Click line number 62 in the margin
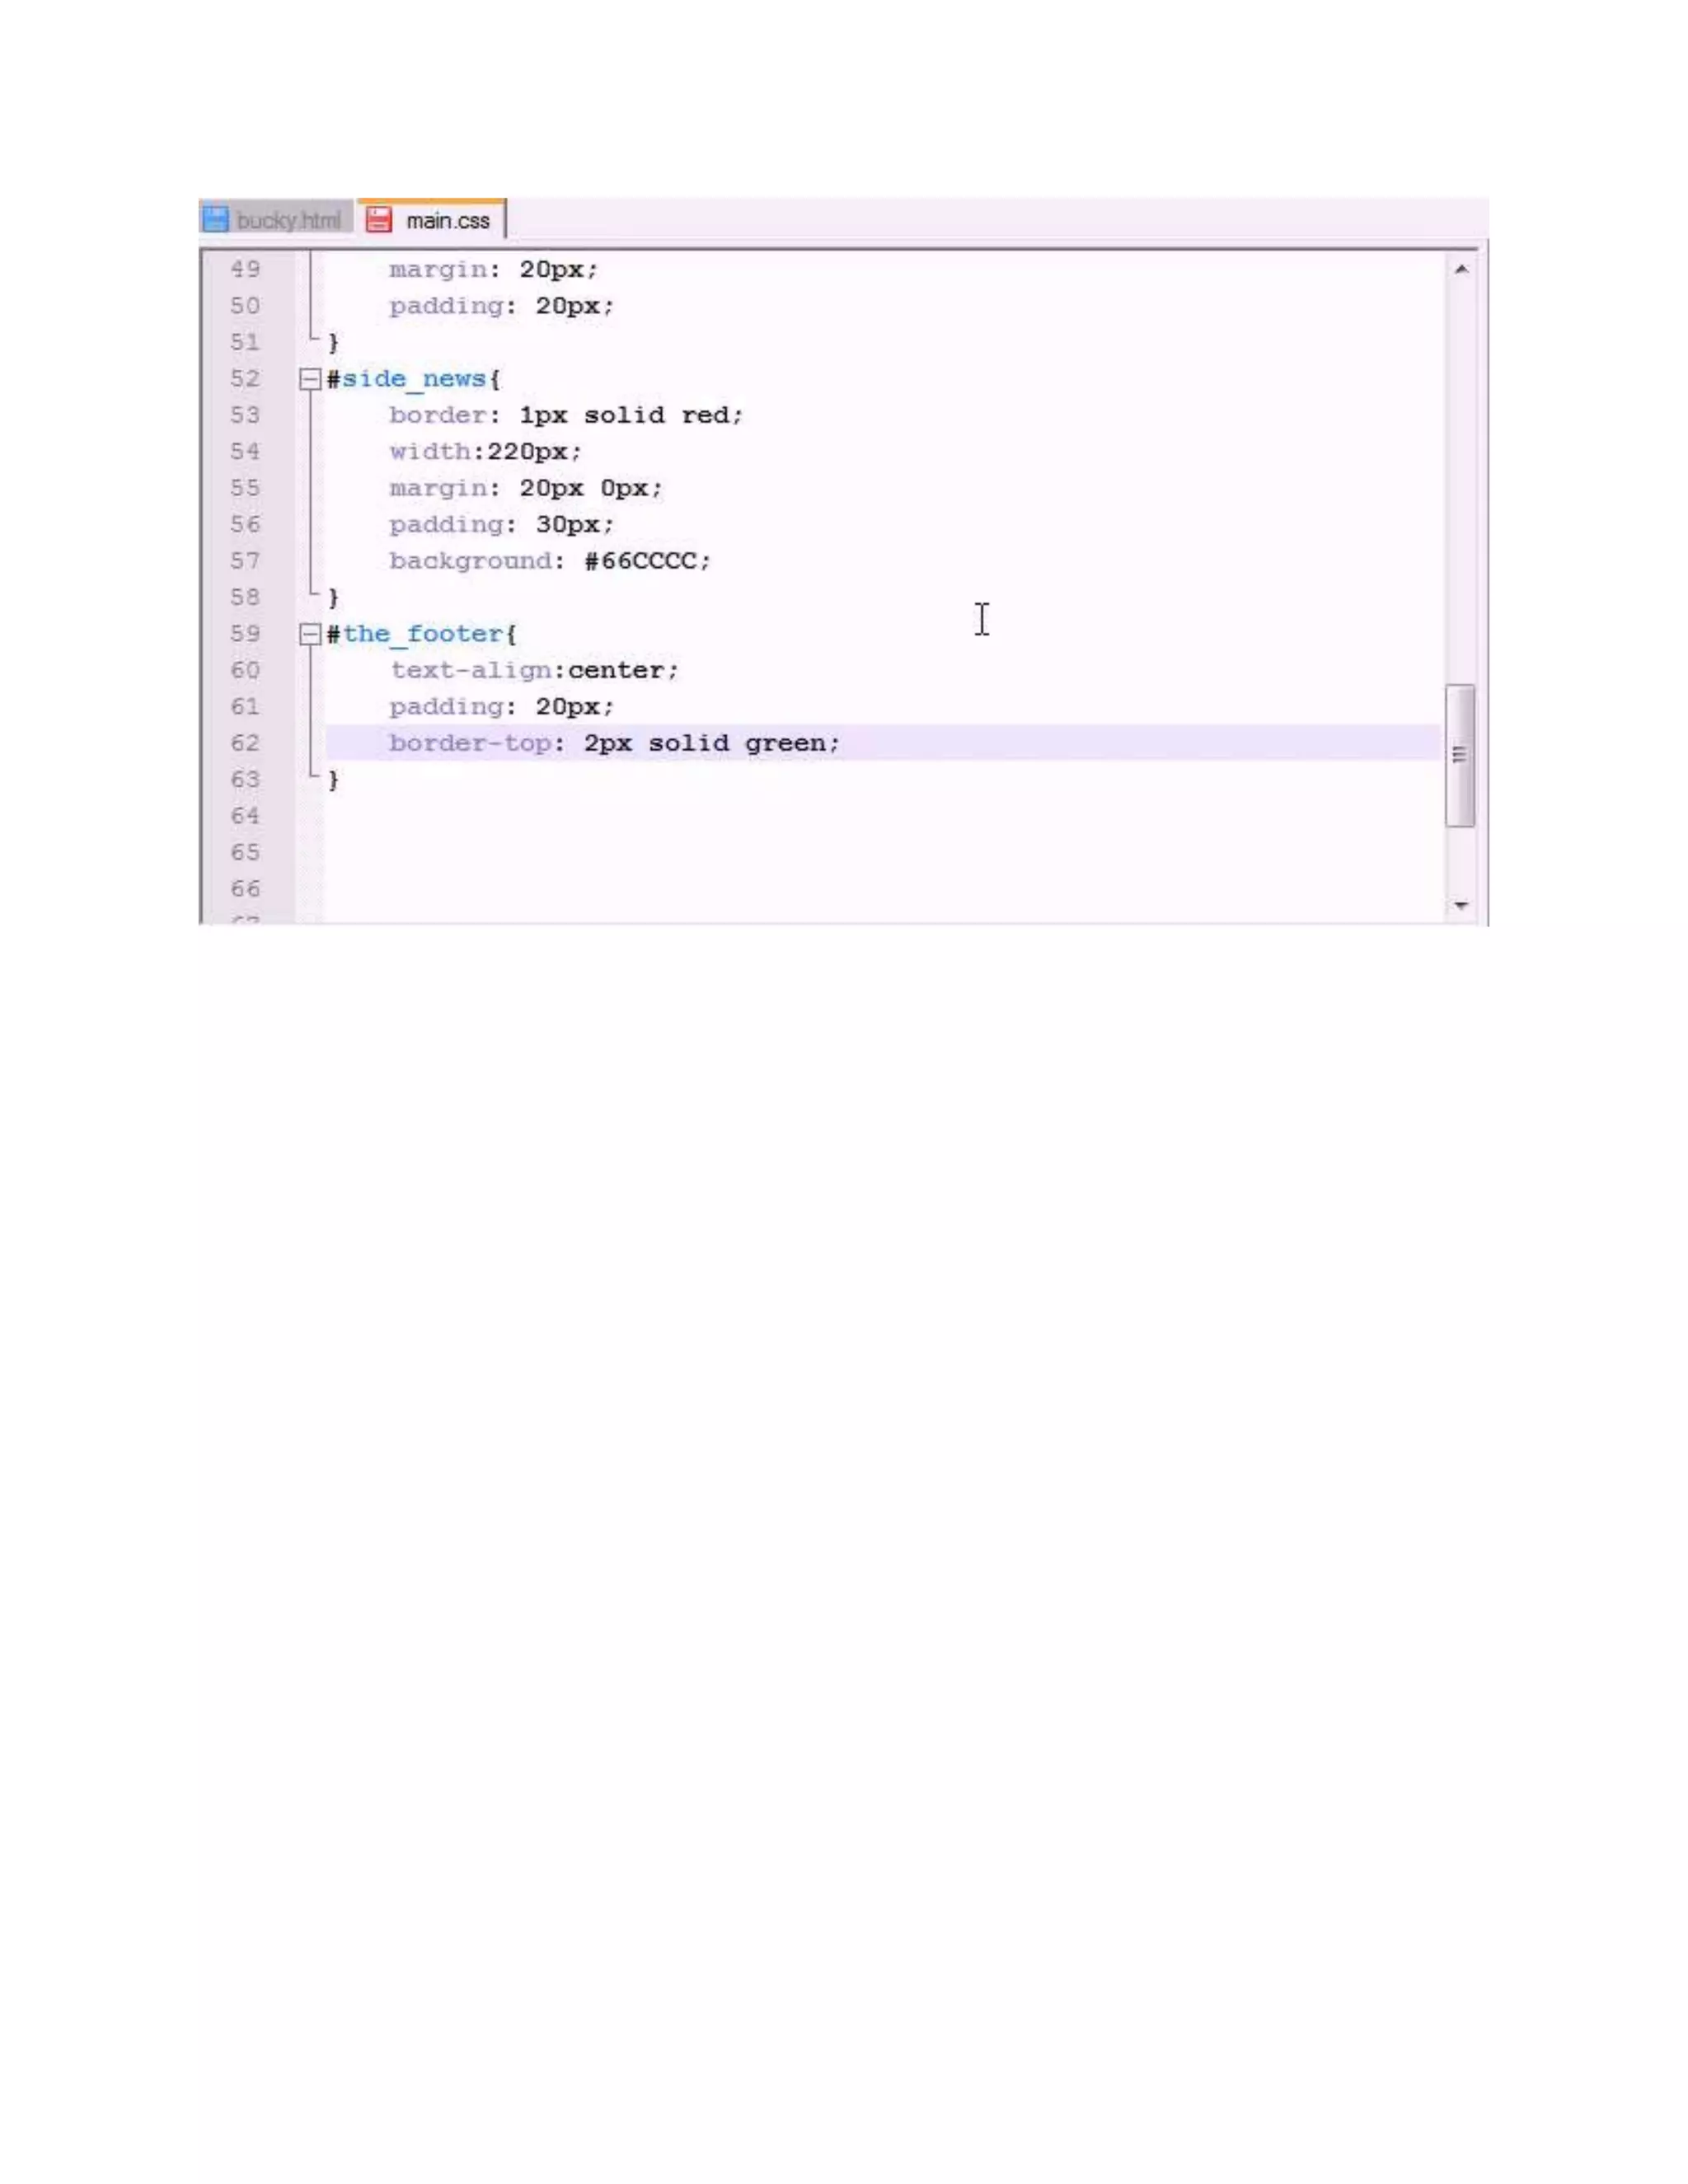The width and height of the screenshot is (1688, 2184). tap(245, 743)
